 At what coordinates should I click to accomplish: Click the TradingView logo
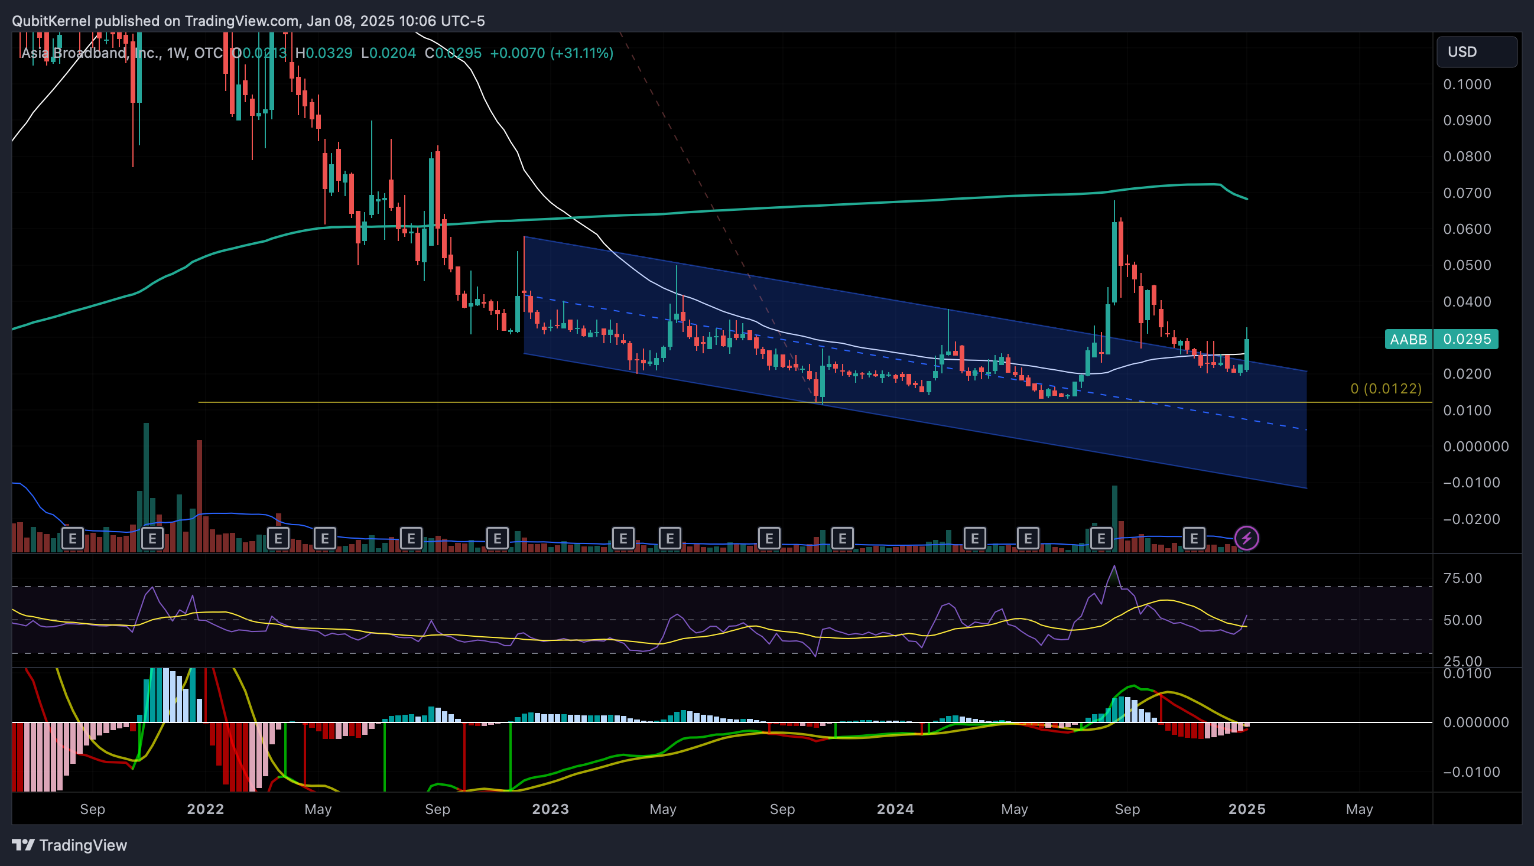70,845
